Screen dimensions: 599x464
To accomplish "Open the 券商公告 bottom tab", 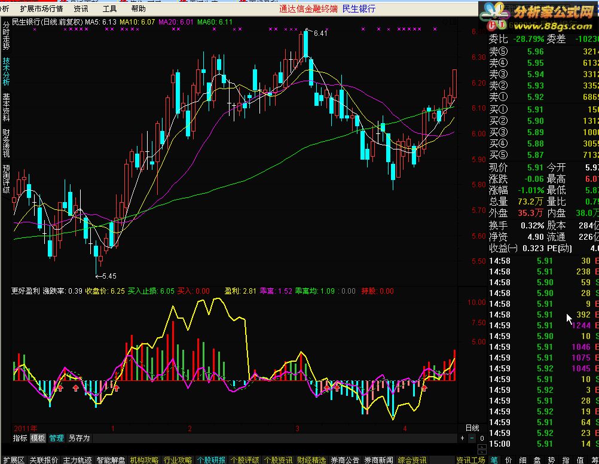I will (x=345, y=460).
